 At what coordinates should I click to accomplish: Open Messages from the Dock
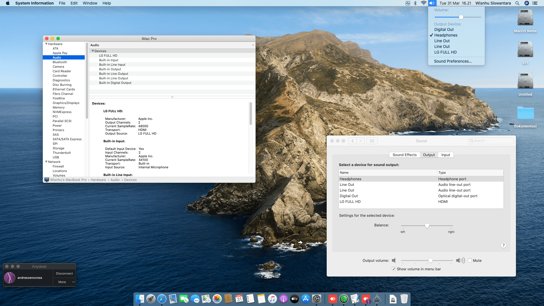(x=195, y=299)
